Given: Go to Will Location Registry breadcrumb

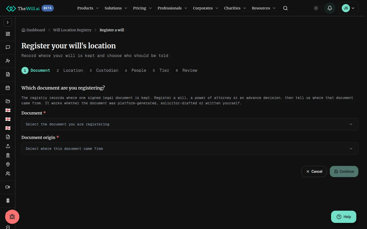Looking at the screenshot, I should (x=72, y=30).
